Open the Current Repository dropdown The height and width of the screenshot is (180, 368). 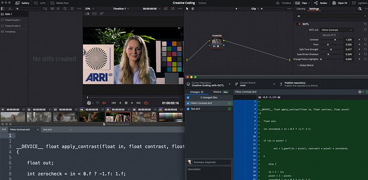pyautogui.click(x=209, y=84)
